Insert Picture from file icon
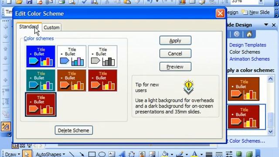Image resolution: width=279 pixels, height=157 pixels. (152, 154)
